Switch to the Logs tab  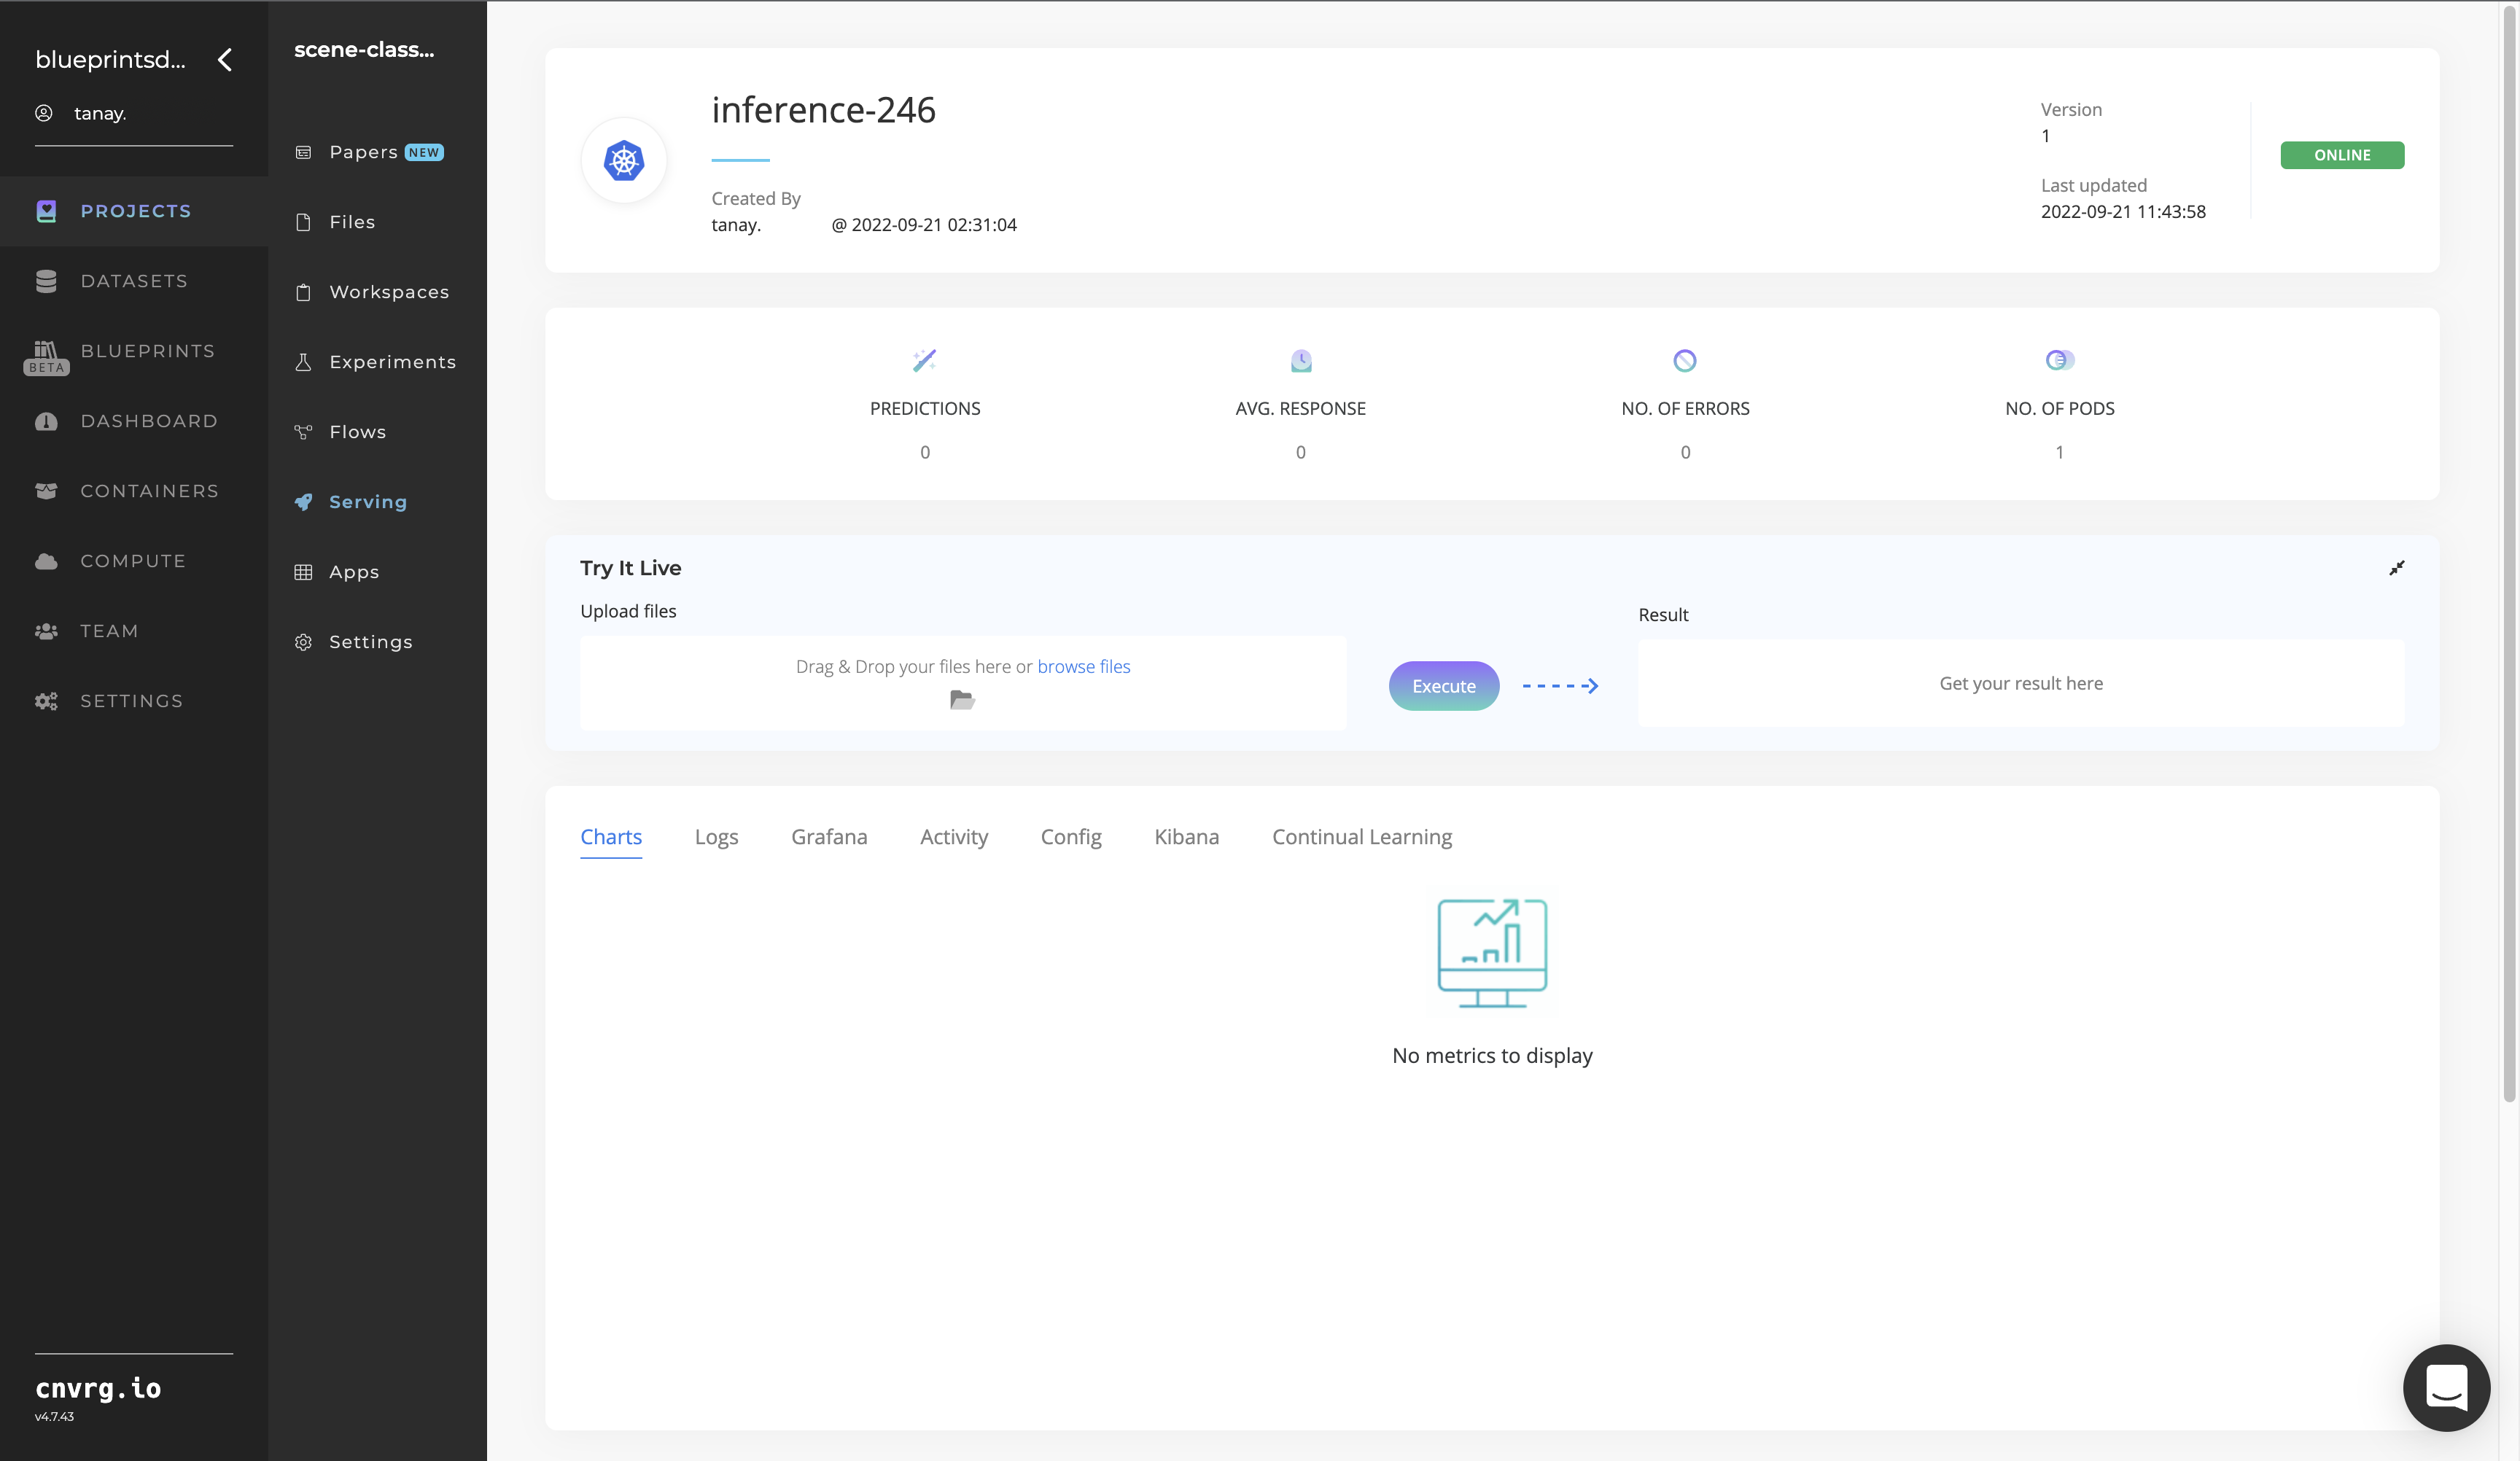717,837
